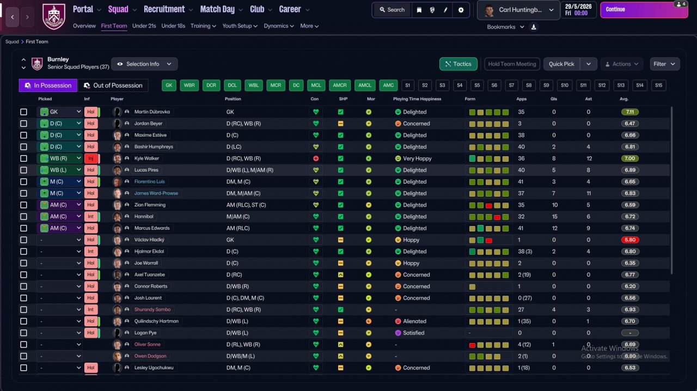Viewport: 697px width, 391px height.
Task: Expand the Dynamics submenu
Action: [279, 26]
